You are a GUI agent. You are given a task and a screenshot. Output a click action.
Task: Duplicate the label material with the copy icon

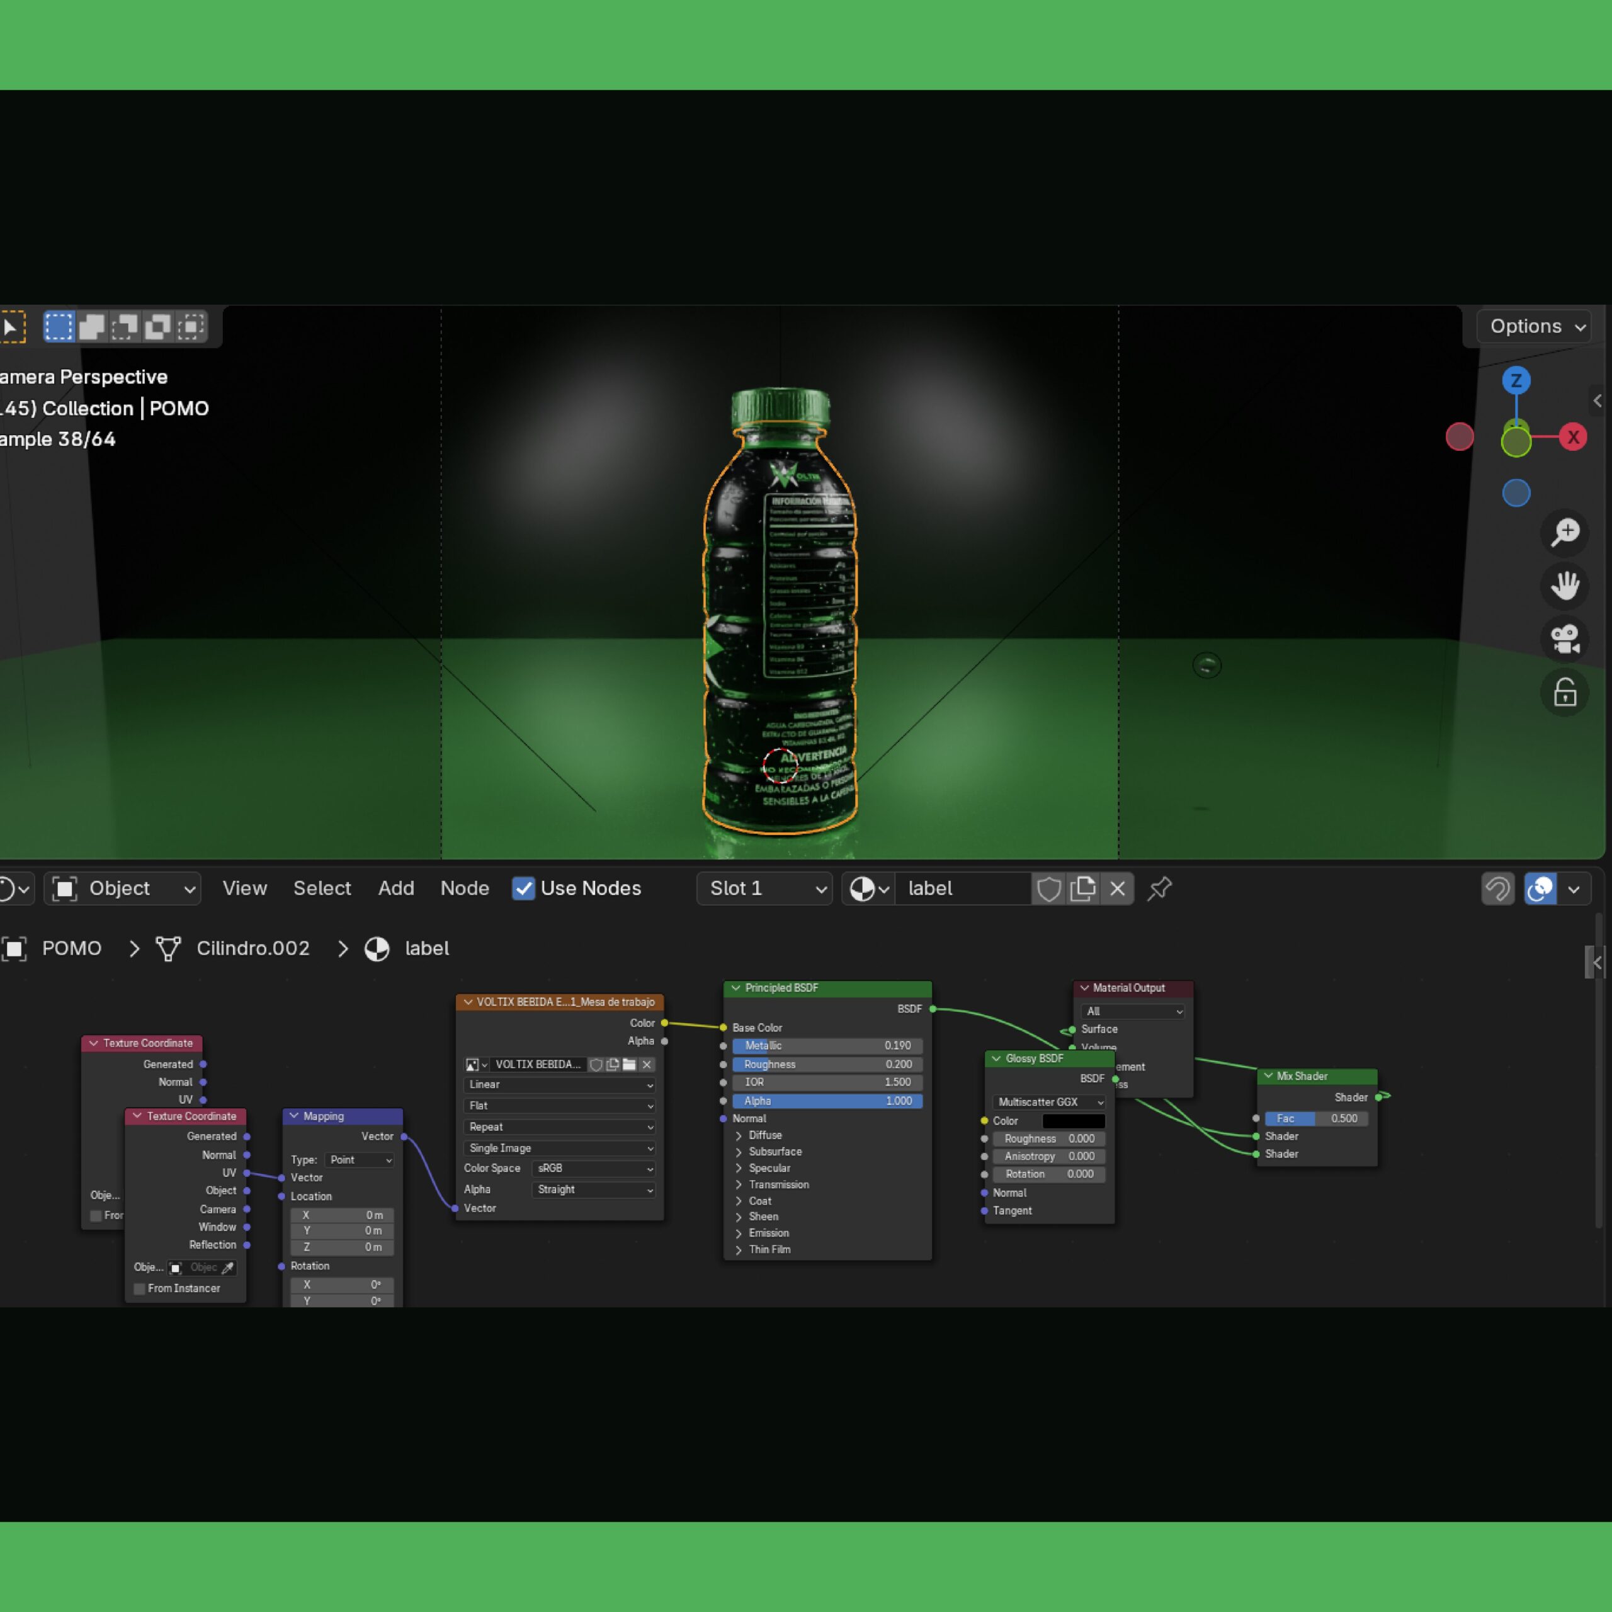coord(1083,888)
